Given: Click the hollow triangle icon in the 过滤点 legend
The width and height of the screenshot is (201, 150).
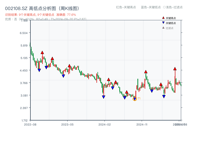Looking at the screenshot, I should tap(163, 28).
